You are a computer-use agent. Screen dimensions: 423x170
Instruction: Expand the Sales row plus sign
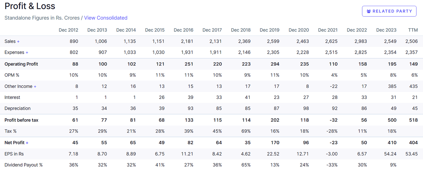pos(18,41)
